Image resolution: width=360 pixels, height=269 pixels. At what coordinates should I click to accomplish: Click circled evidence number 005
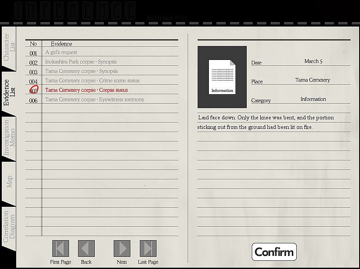tap(34, 90)
